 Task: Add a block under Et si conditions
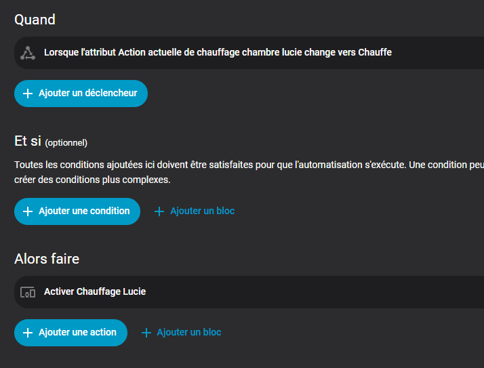tap(201, 211)
